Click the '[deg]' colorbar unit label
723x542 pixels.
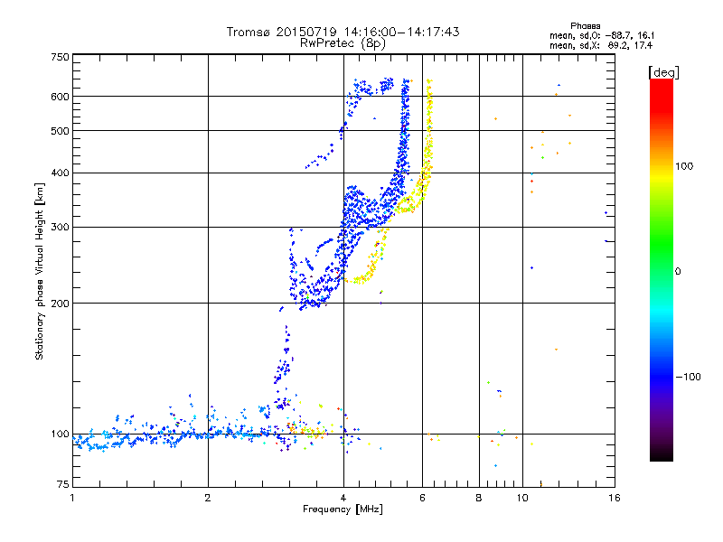click(x=663, y=72)
